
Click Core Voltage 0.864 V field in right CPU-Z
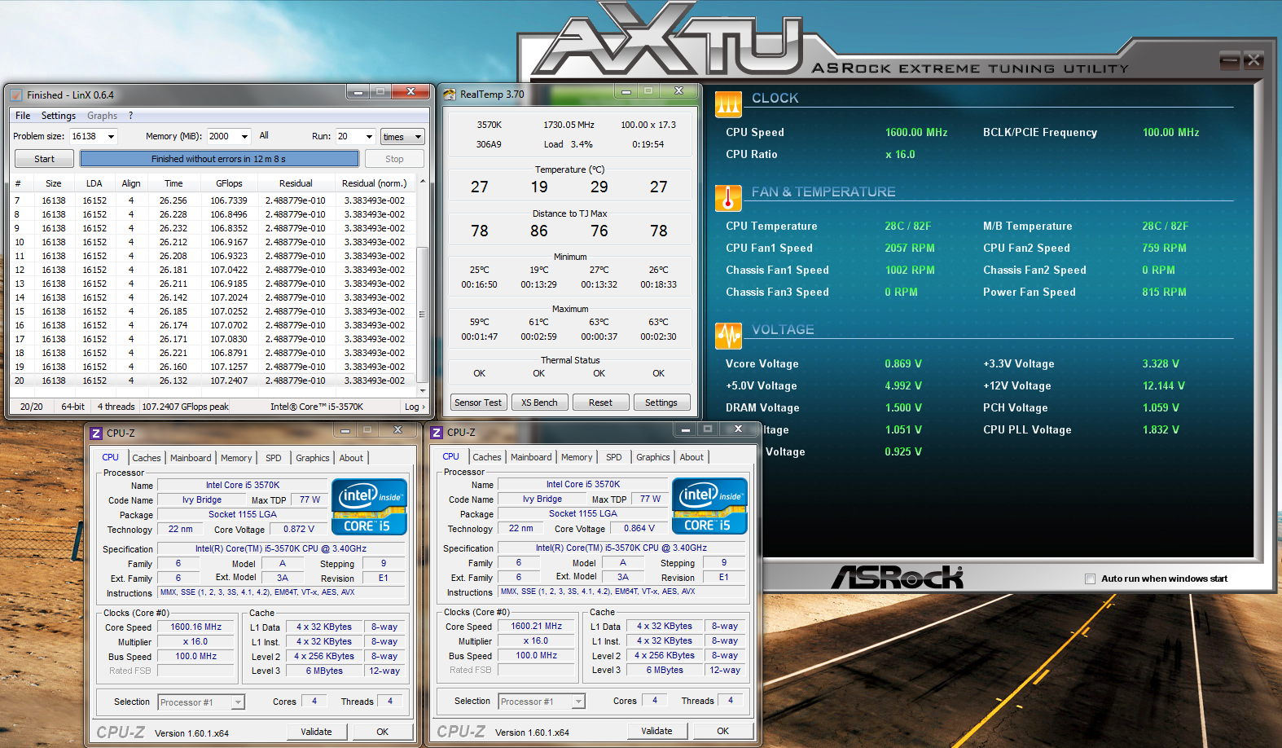639,528
